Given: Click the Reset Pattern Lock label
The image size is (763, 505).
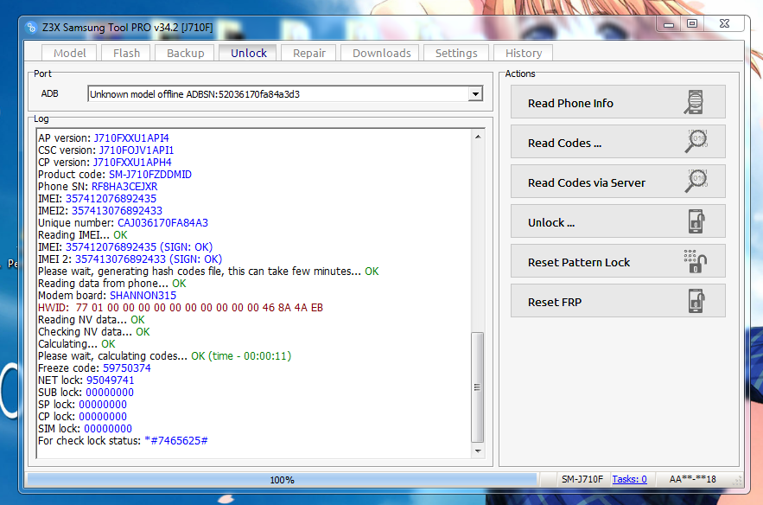Looking at the screenshot, I should 579,263.
